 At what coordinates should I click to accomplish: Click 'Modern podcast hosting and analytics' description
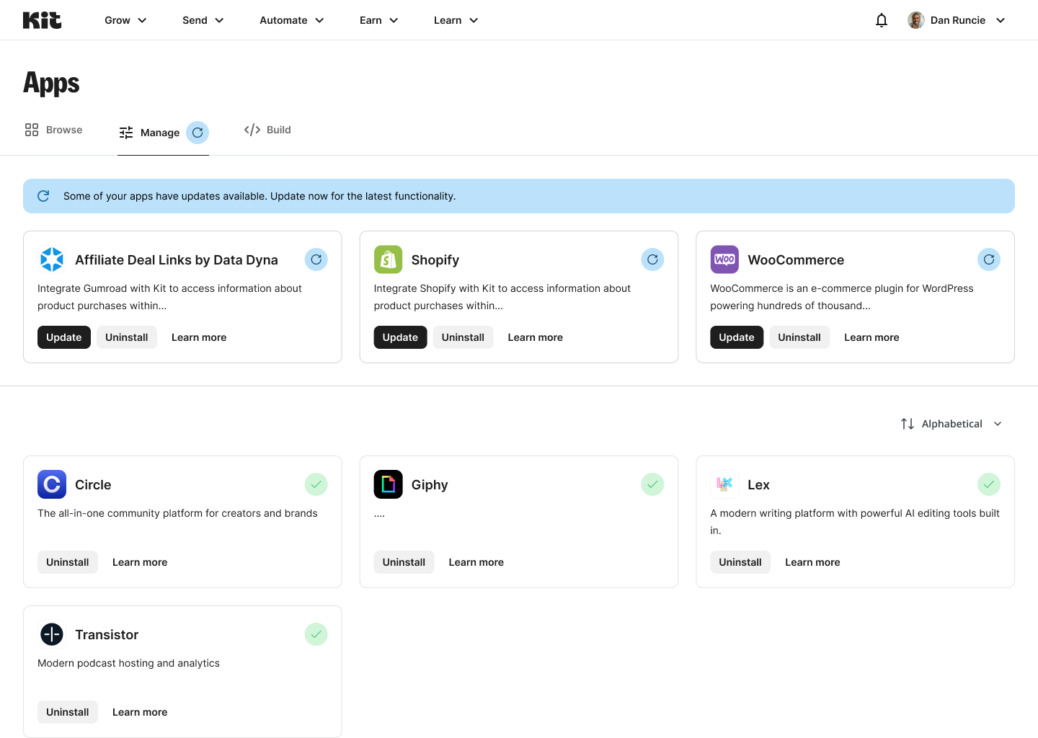click(x=128, y=663)
